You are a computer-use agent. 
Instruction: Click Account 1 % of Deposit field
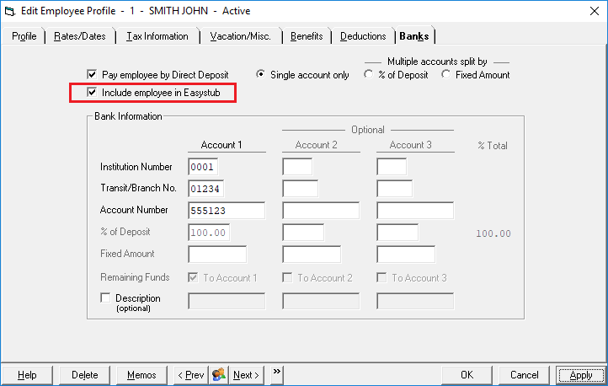[209, 233]
